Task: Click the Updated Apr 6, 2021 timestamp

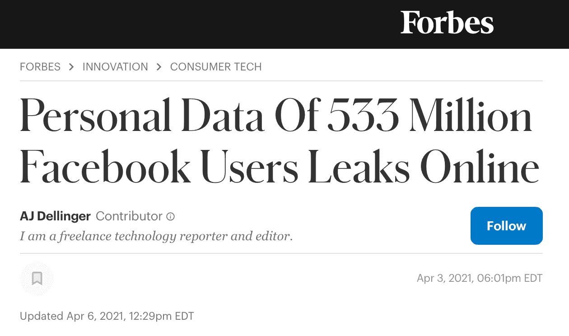Action: [107, 316]
